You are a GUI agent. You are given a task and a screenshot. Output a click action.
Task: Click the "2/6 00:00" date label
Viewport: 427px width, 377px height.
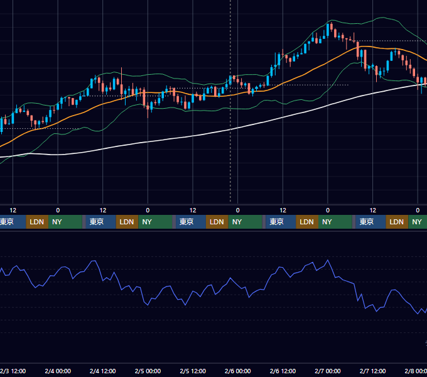[238, 371]
